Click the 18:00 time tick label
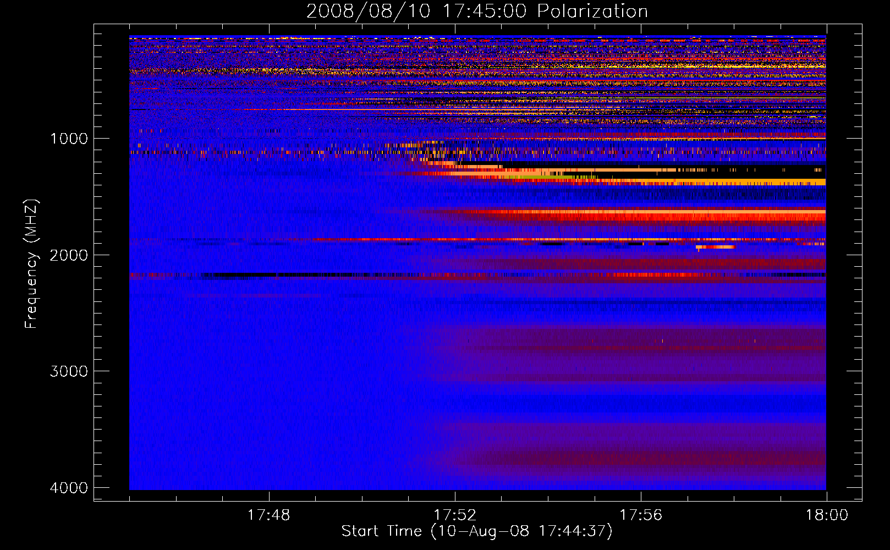This screenshot has width=890, height=550. pyautogui.click(x=827, y=515)
